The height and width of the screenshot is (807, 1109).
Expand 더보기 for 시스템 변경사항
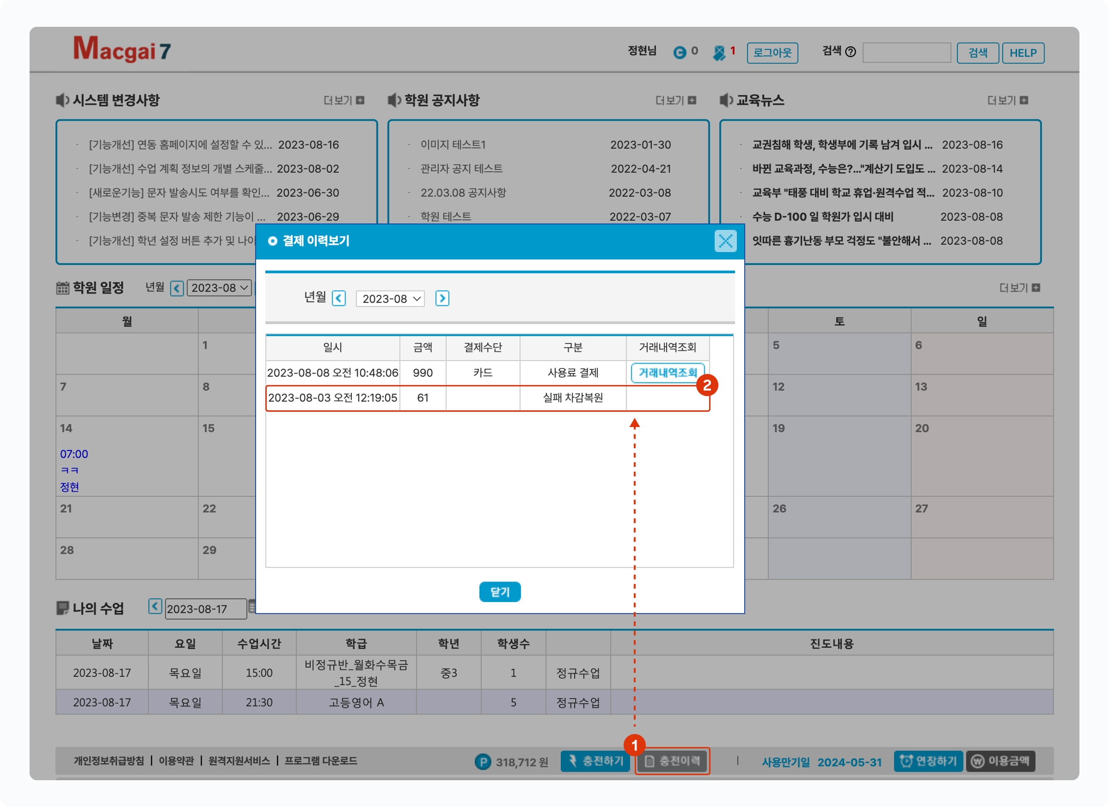click(x=344, y=101)
